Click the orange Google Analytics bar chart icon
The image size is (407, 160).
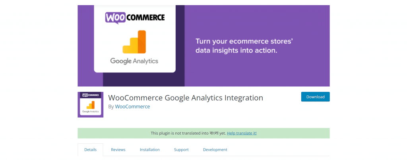click(x=134, y=42)
